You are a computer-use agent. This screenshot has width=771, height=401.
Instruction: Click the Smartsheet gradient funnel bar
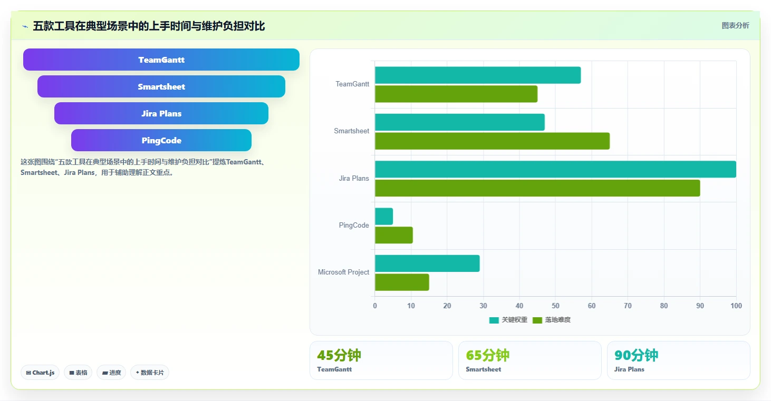coord(161,86)
